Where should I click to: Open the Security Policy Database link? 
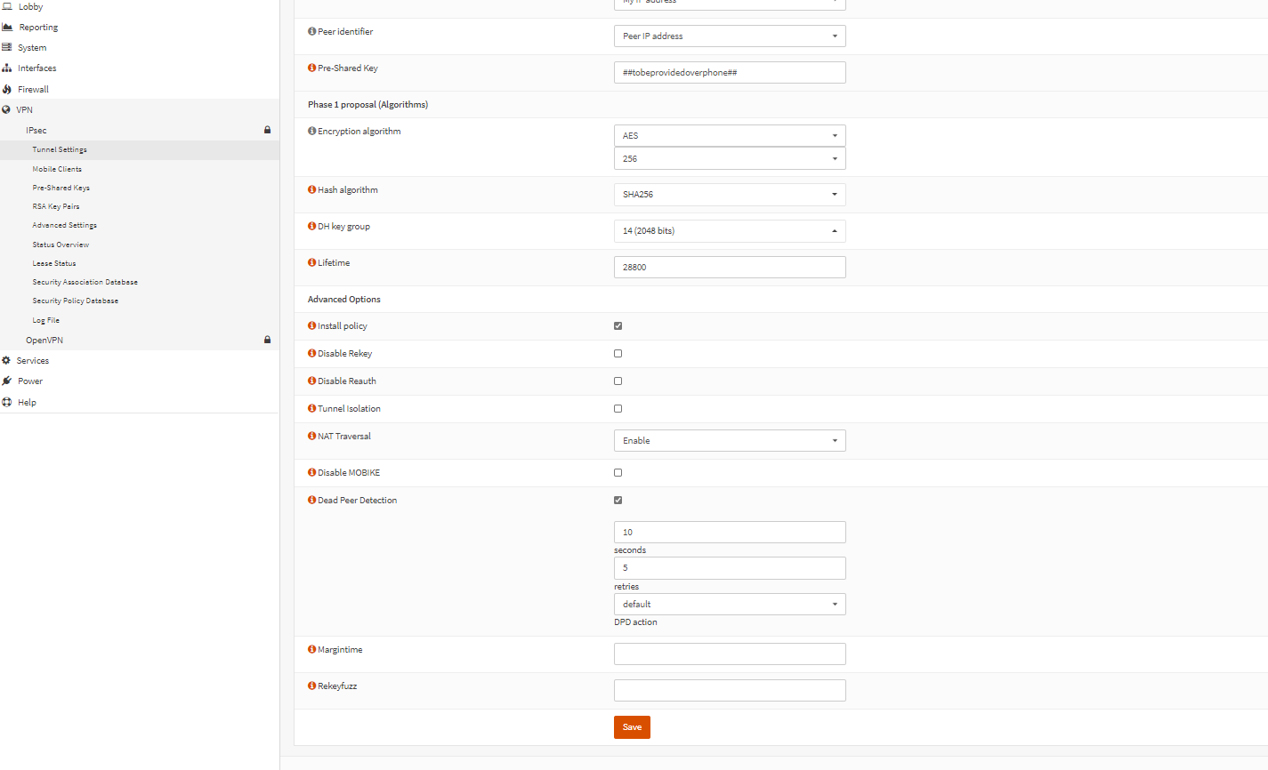click(76, 301)
